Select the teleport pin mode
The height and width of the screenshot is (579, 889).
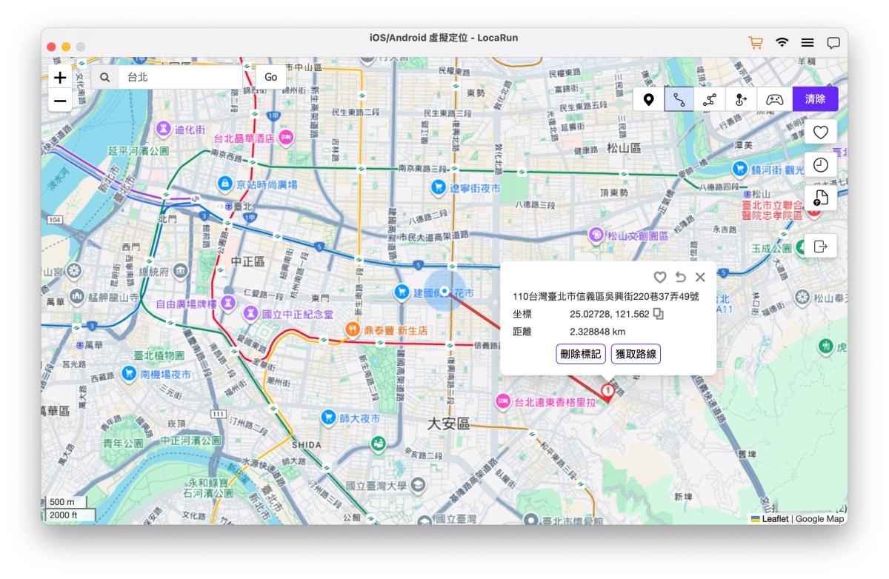[649, 98]
